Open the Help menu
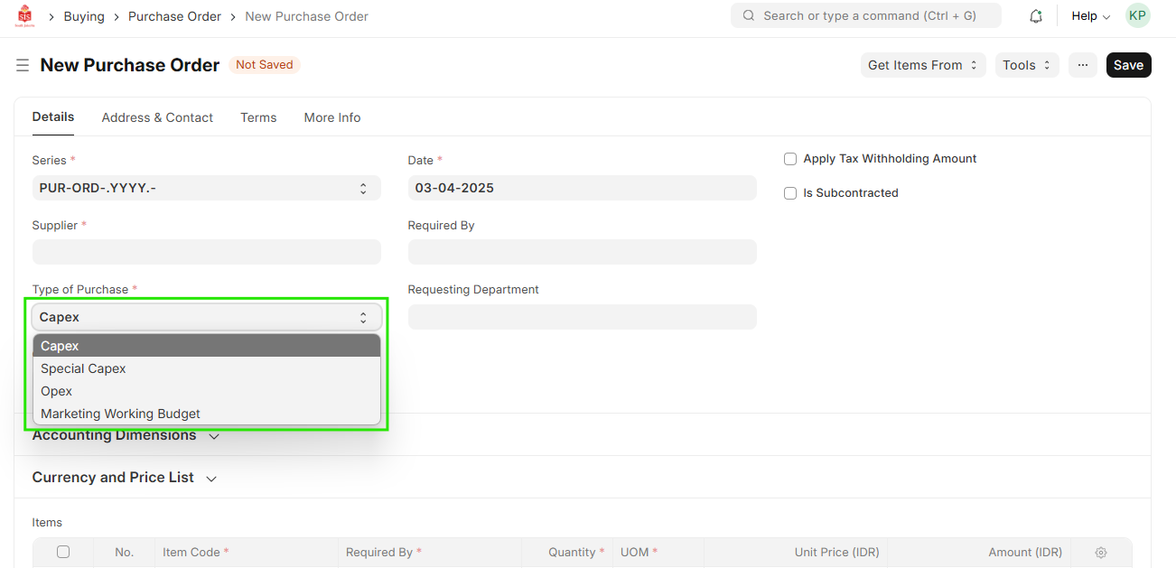This screenshot has height=568, width=1176. tap(1090, 16)
